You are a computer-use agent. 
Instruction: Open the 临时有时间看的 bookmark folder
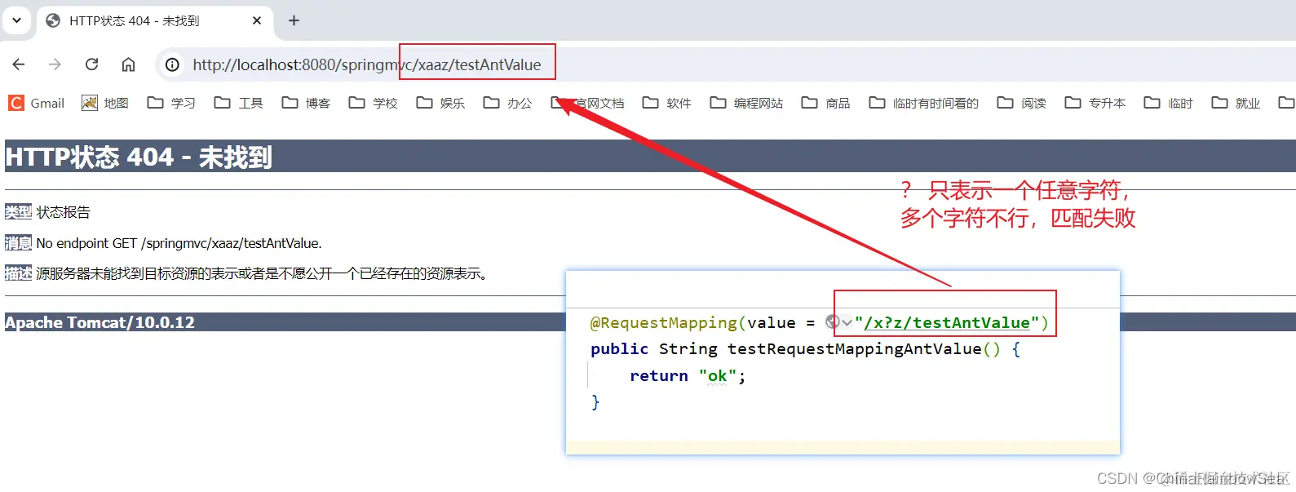923,103
